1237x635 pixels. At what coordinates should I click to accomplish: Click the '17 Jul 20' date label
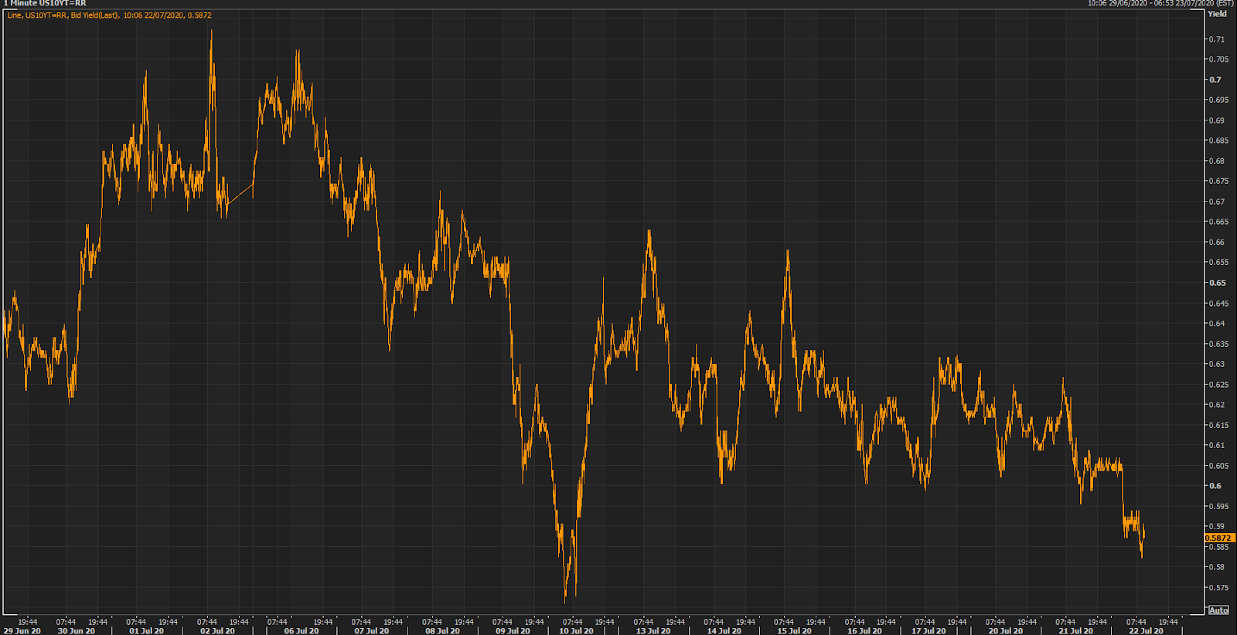pyautogui.click(x=929, y=630)
